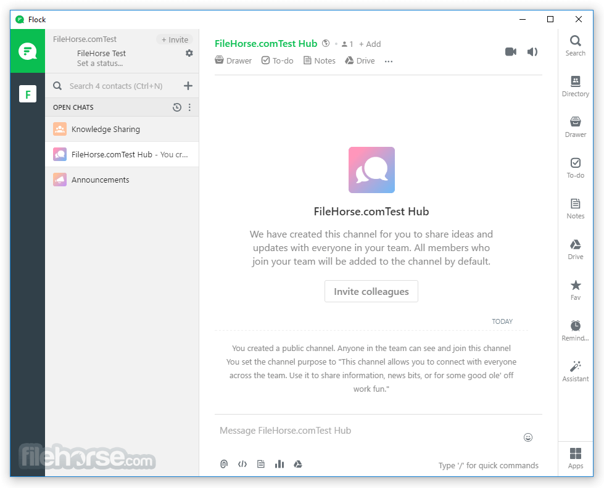This screenshot has height=488, width=604.
Task: Click public channel globe icon in header
Action: coord(326,44)
